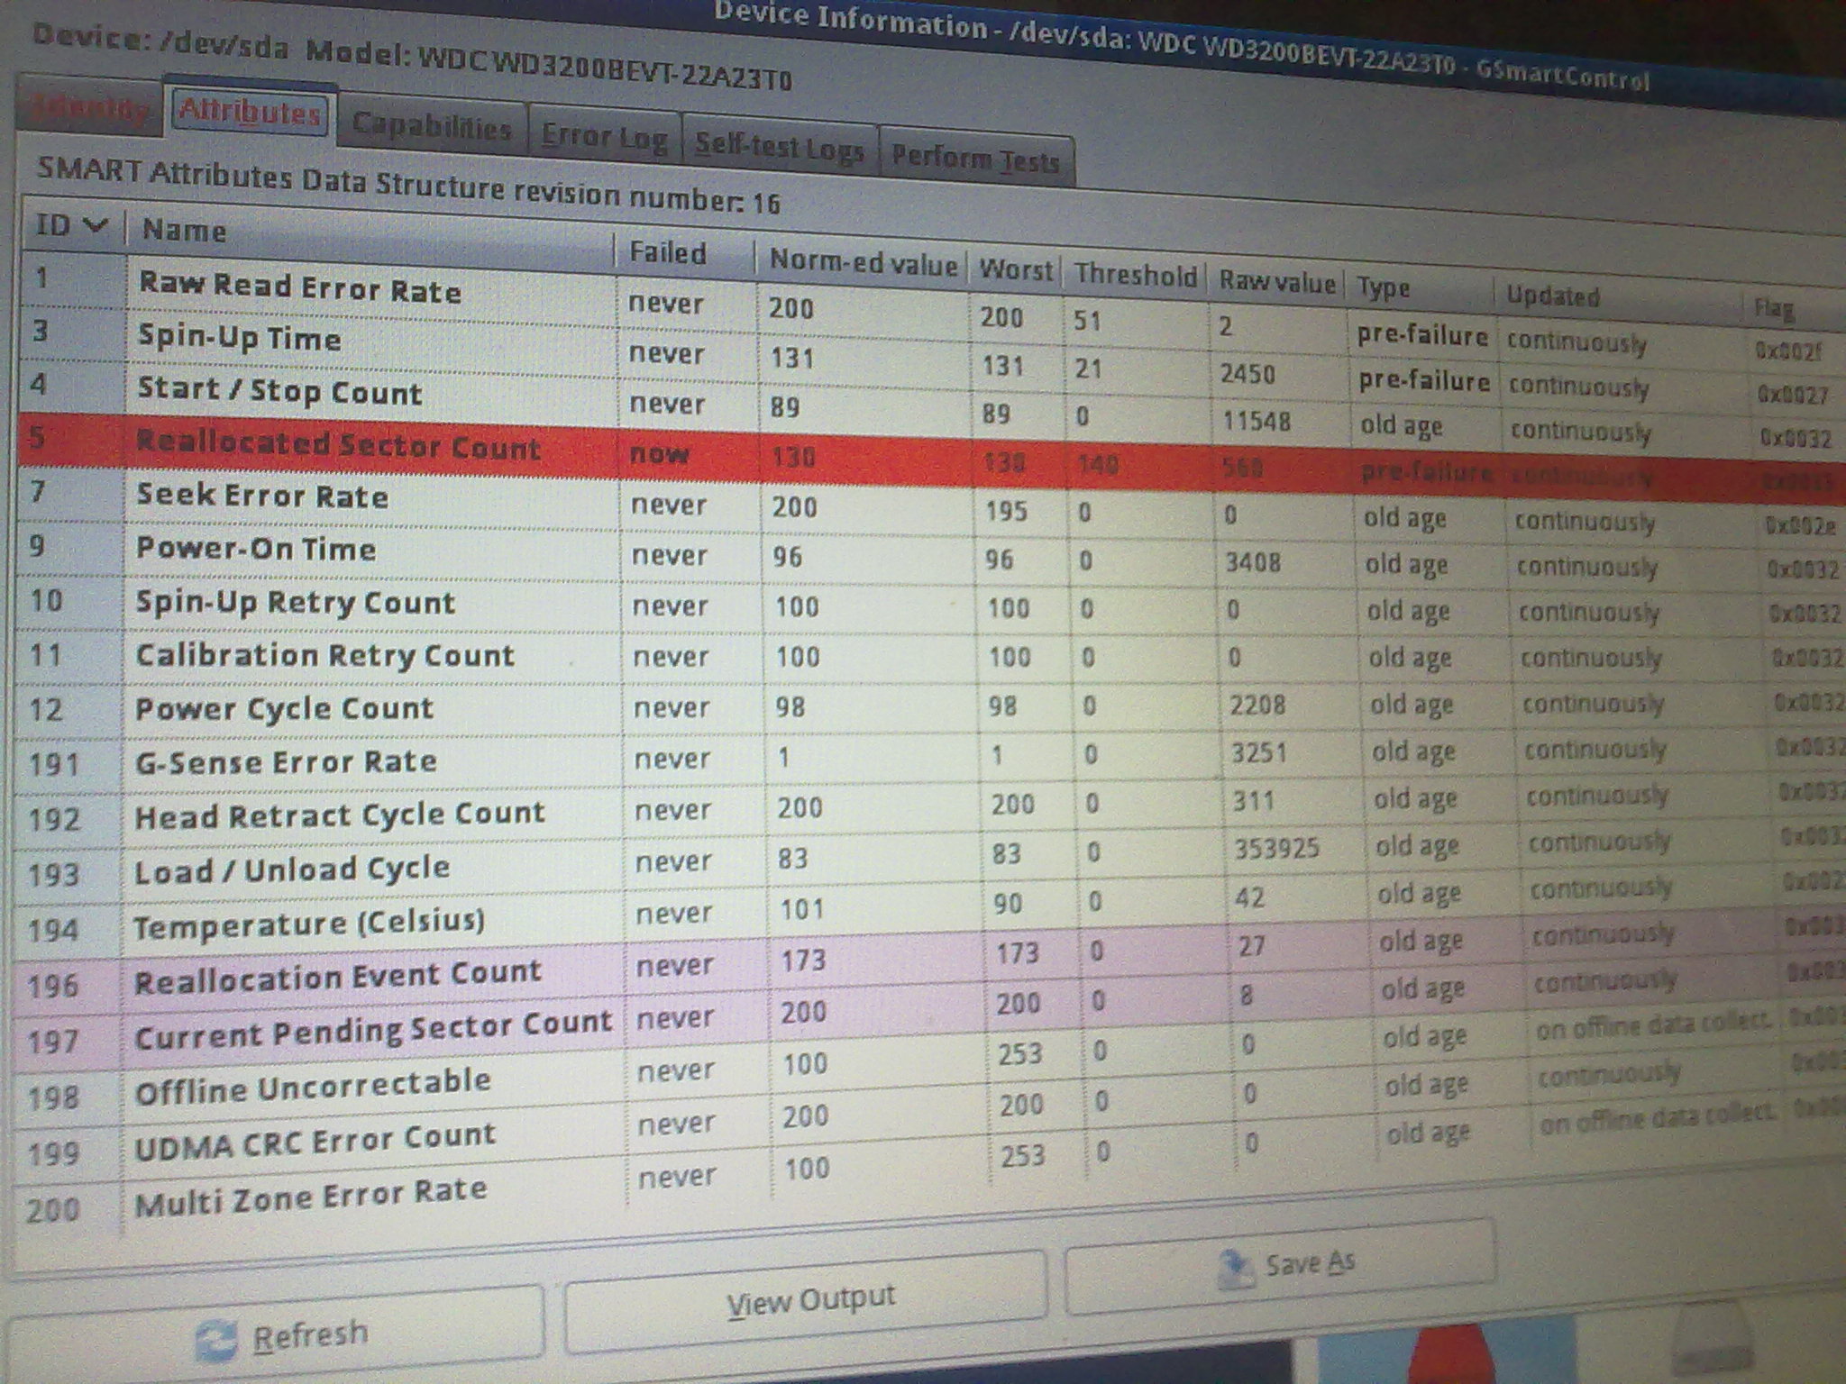Open the Self-test Logs tab

[779, 147]
